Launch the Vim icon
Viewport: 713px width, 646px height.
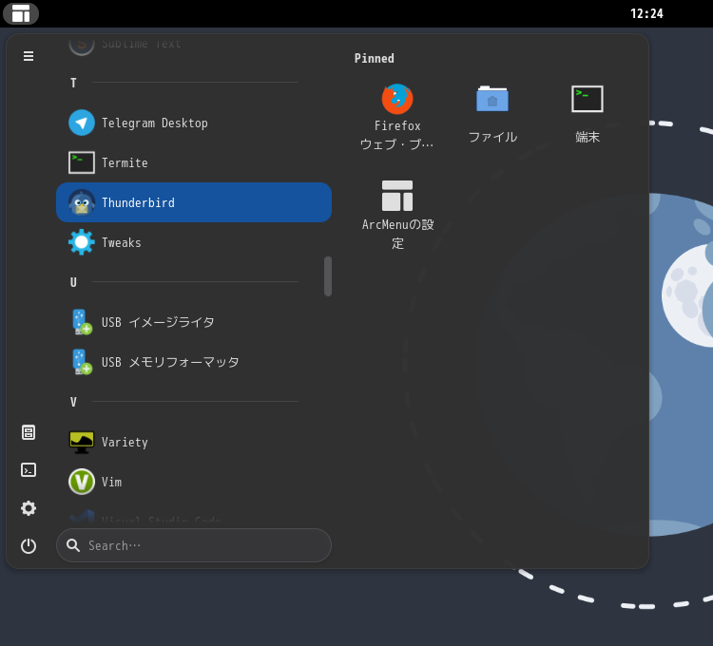pos(82,482)
